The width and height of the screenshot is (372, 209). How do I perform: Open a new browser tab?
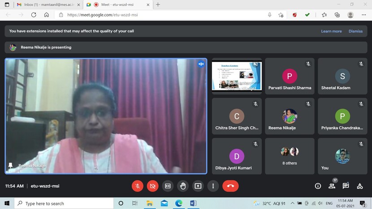(158, 4)
